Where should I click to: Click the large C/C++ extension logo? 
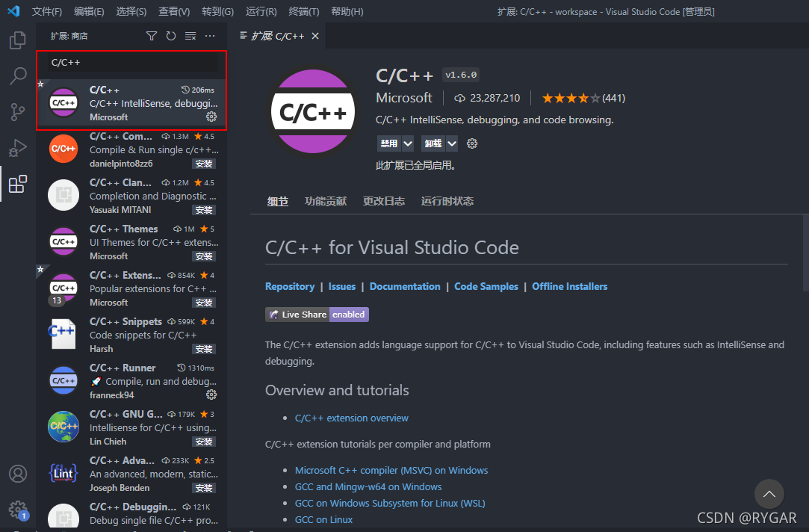pos(313,111)
